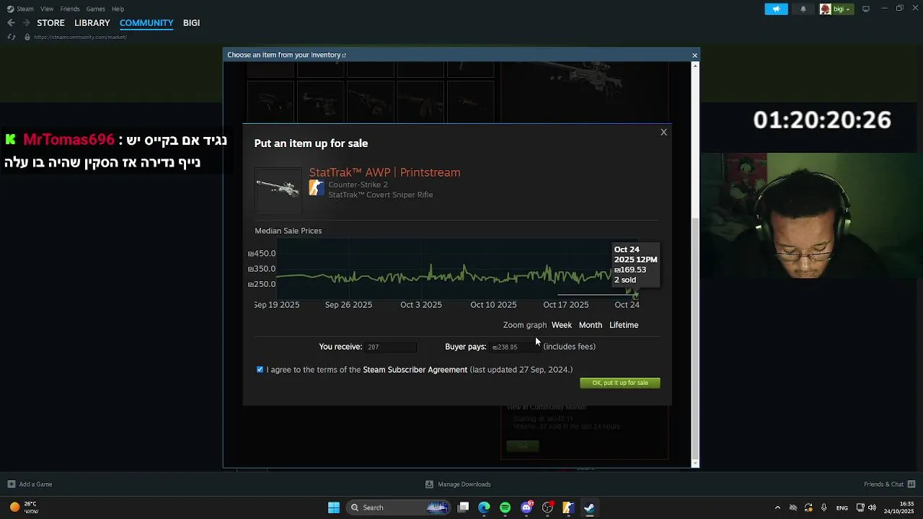Open the weather widget showing 26°C
This screenshot has height=519, width=923.
click(x=24, y=507)
